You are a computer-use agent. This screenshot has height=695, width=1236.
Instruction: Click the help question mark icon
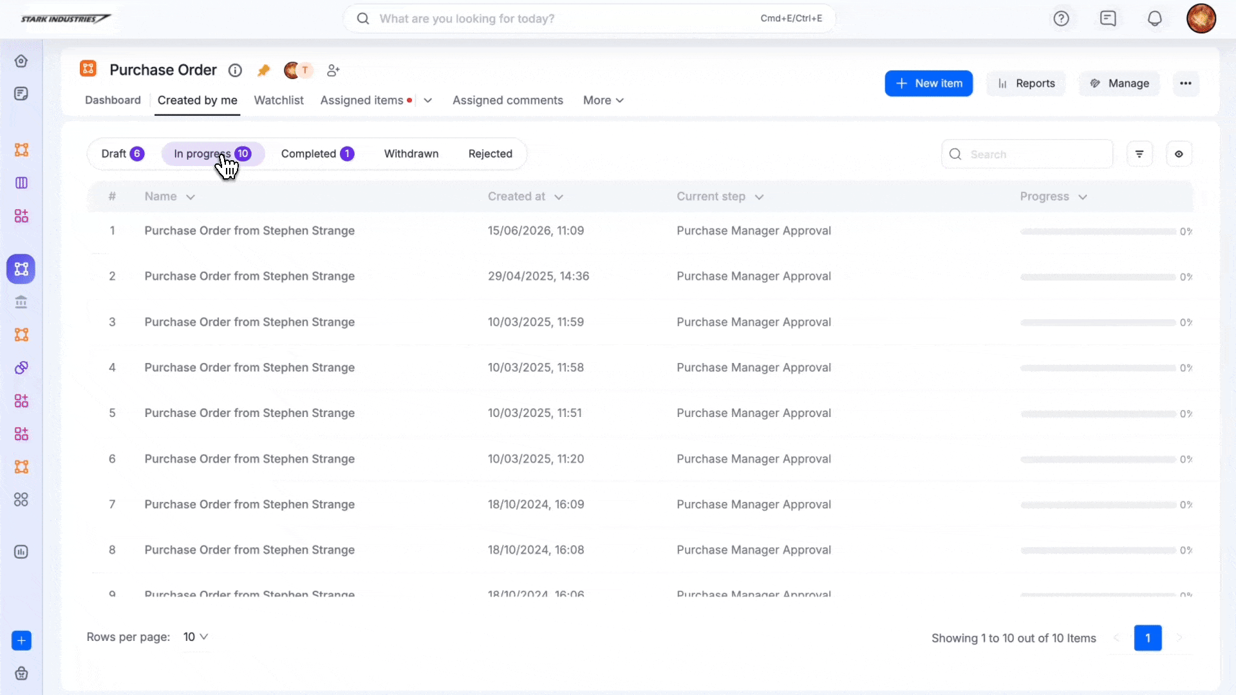[x=1061, y=19]
